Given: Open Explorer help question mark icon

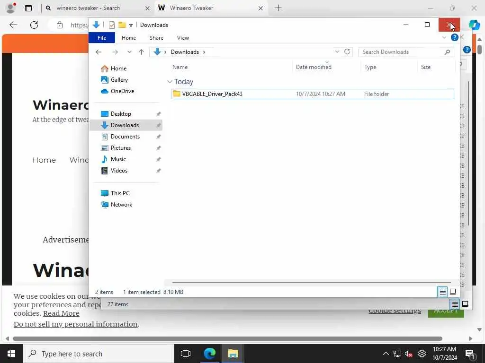Looking at the screenshot, I should click(454, 38).
